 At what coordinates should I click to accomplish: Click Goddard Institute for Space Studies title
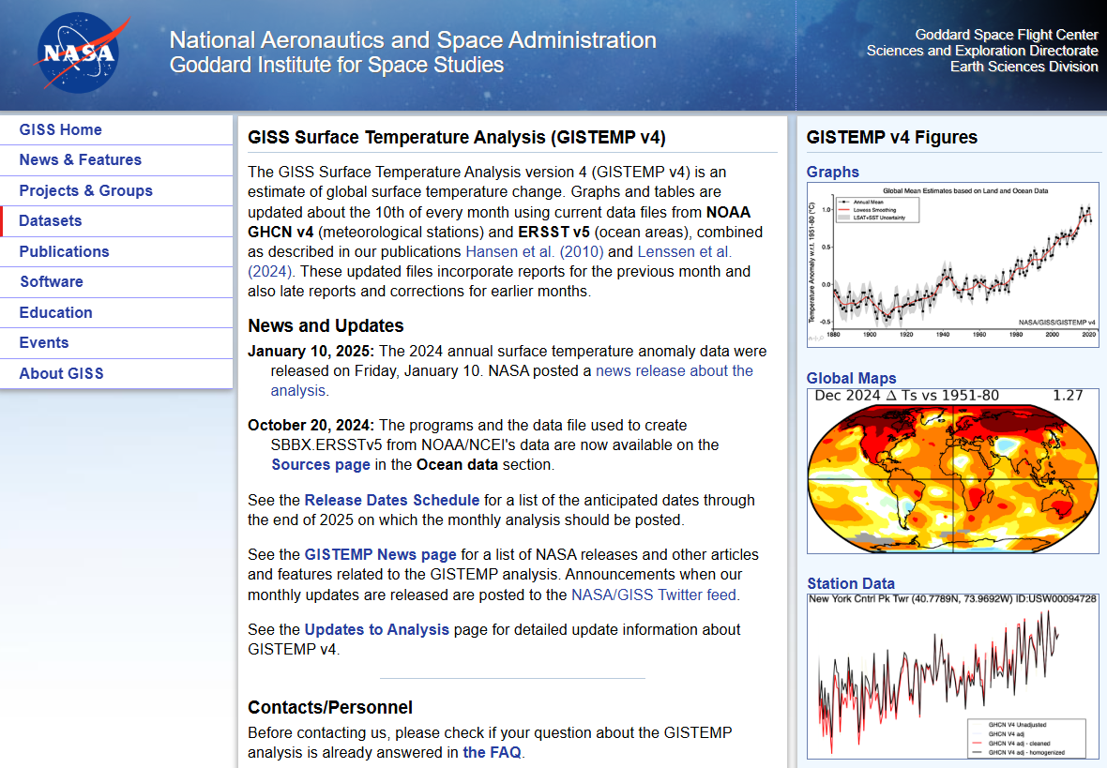coord(337,65)
